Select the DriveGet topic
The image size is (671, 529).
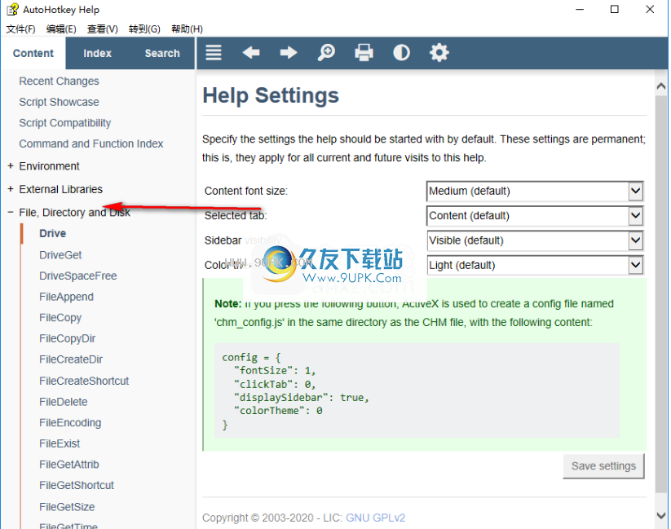pos(60,254)
